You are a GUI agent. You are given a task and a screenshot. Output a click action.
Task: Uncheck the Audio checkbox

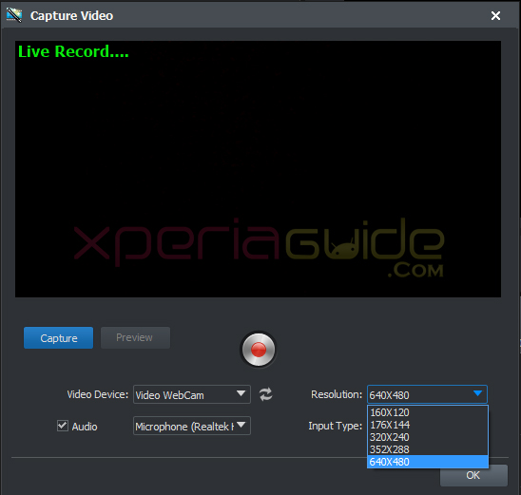point(63,426)
